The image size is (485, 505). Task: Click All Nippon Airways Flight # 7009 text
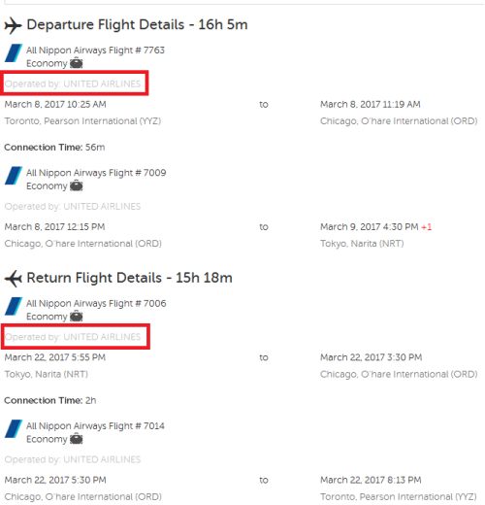coord(96,173)
